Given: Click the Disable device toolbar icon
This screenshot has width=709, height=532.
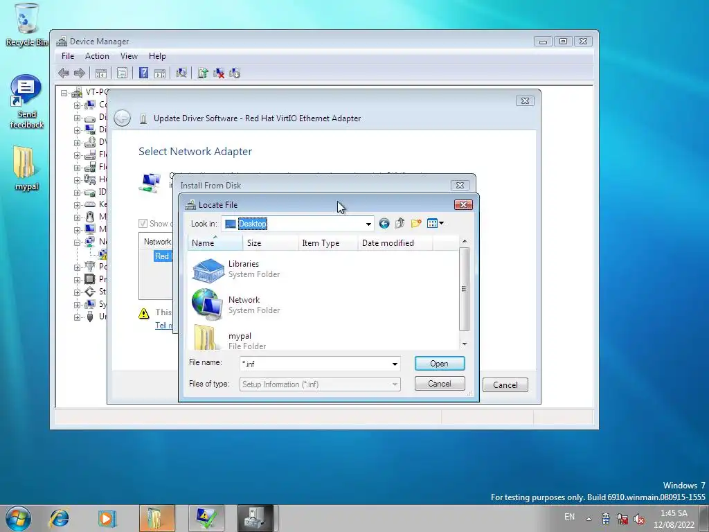Looking at the screenshot, I should click(x=235, y=73).
